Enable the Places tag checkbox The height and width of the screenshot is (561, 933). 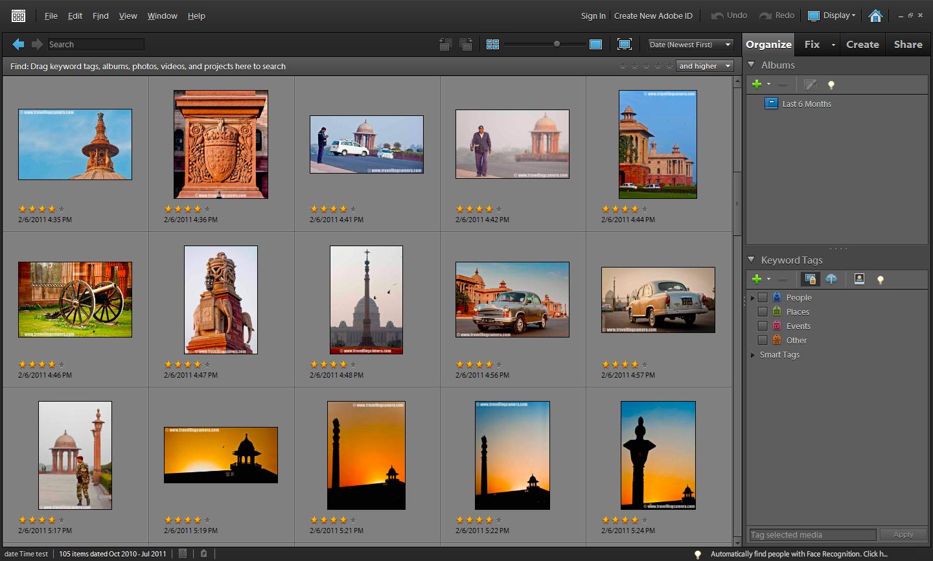click(x=762, y=312)
